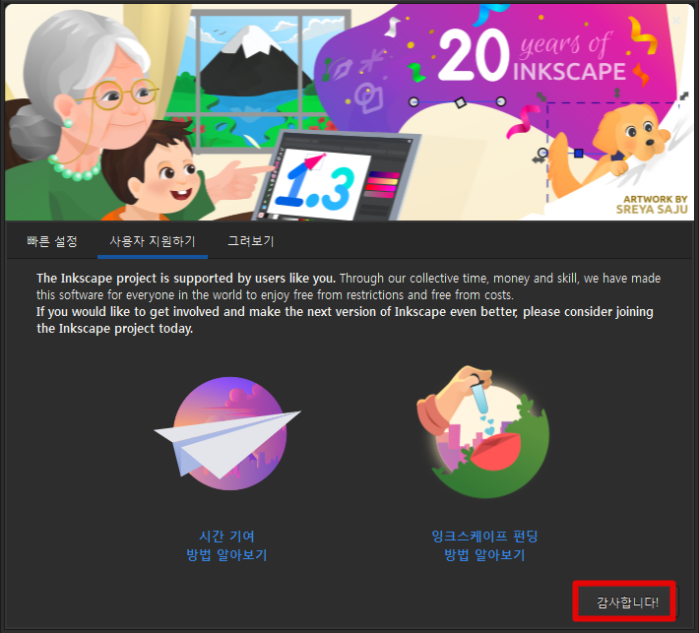The image size is (699, 633).
Task: Open the 그려보기 tab
Action: click(x=250, y=241)
